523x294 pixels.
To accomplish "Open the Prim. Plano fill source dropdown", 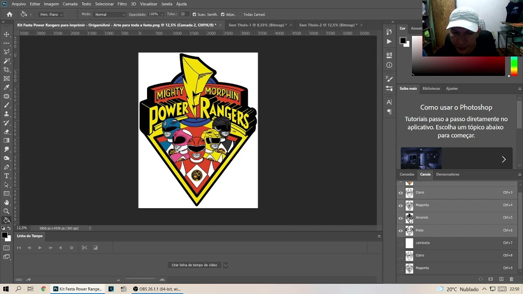I will (51, 14).
